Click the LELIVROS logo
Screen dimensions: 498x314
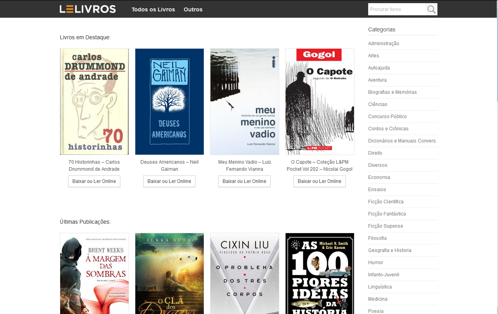[87, 9]
